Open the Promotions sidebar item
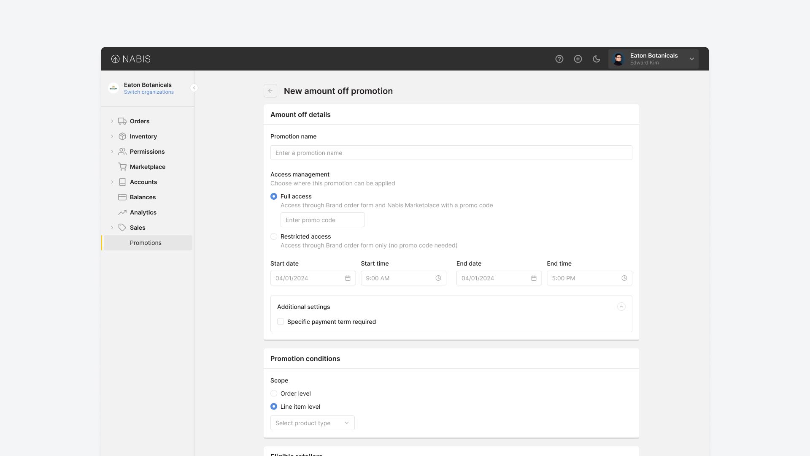The image size is (810, 456). [x=146, y=243]
